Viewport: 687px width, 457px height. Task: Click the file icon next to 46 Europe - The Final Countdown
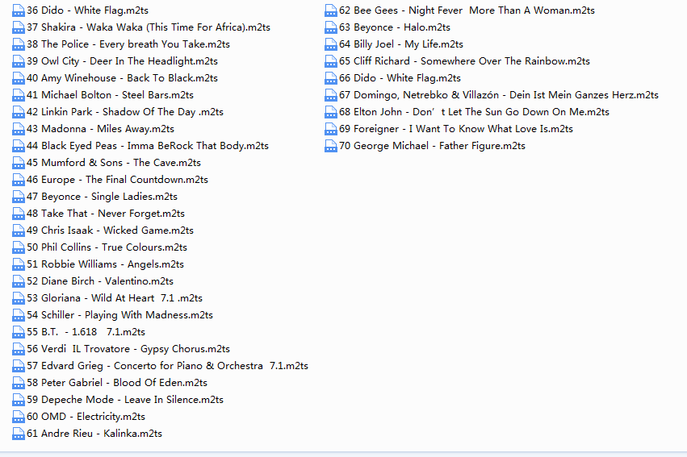coord(19,180)
